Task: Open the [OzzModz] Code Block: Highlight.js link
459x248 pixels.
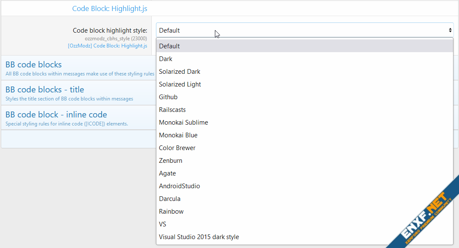Action: (107, 46)
